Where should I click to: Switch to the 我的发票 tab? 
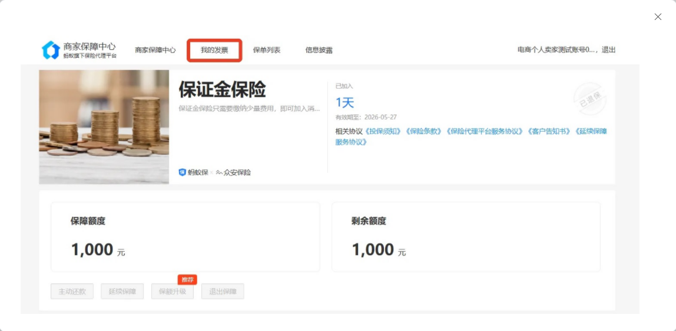point(214,50)
